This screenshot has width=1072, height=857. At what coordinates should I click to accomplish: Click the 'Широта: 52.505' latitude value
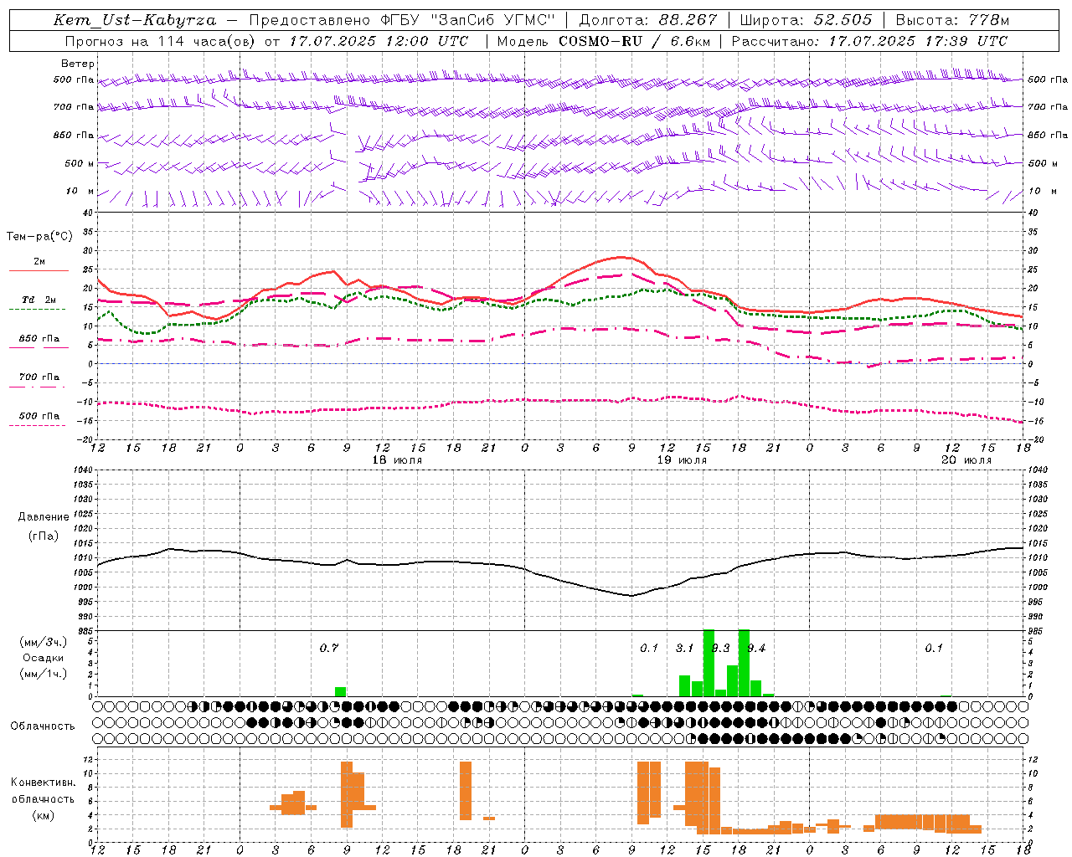pos(806,20)
